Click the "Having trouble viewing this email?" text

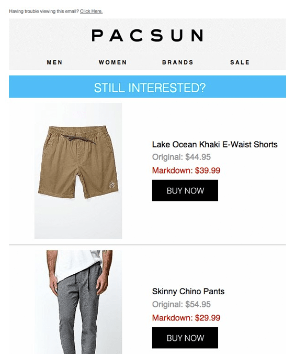pos(44,12)
